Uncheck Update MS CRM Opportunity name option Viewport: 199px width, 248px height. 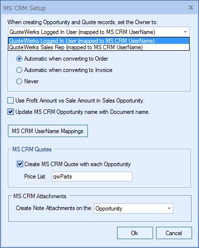tap(10, 112)
